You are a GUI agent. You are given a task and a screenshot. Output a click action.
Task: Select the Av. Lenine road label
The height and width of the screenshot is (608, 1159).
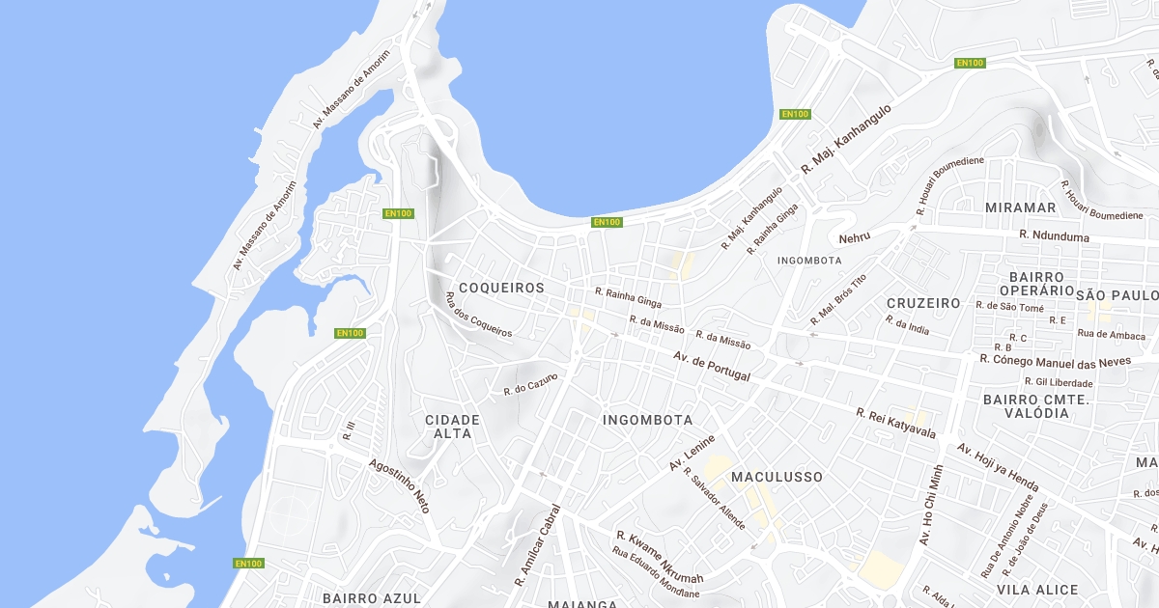pos(693,453)
